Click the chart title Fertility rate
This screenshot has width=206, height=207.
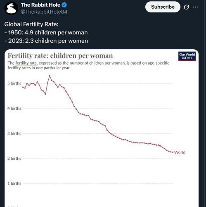pyautogui.click(x=60, y=56)
